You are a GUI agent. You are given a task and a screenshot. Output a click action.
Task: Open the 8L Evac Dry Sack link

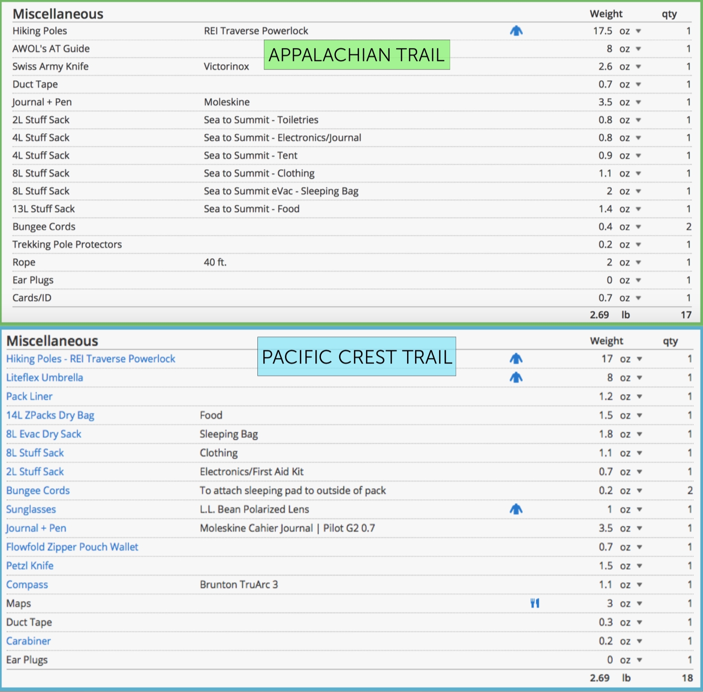click(x=44, y=434)
